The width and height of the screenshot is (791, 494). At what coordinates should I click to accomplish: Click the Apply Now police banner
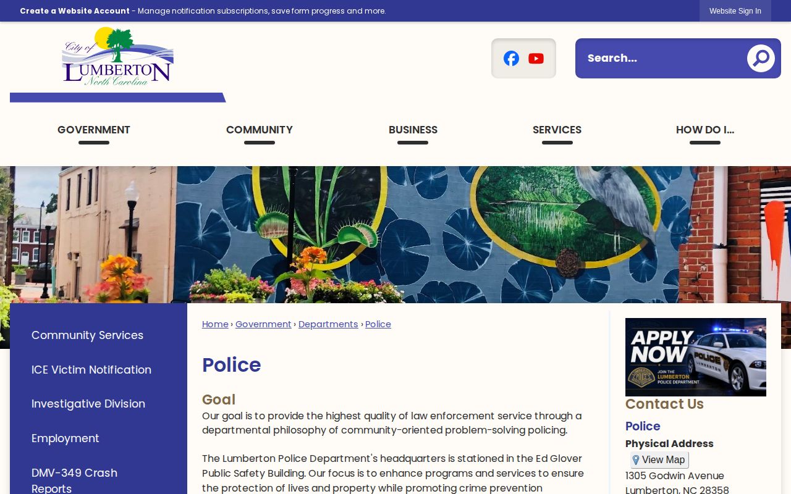click(696, 357)
